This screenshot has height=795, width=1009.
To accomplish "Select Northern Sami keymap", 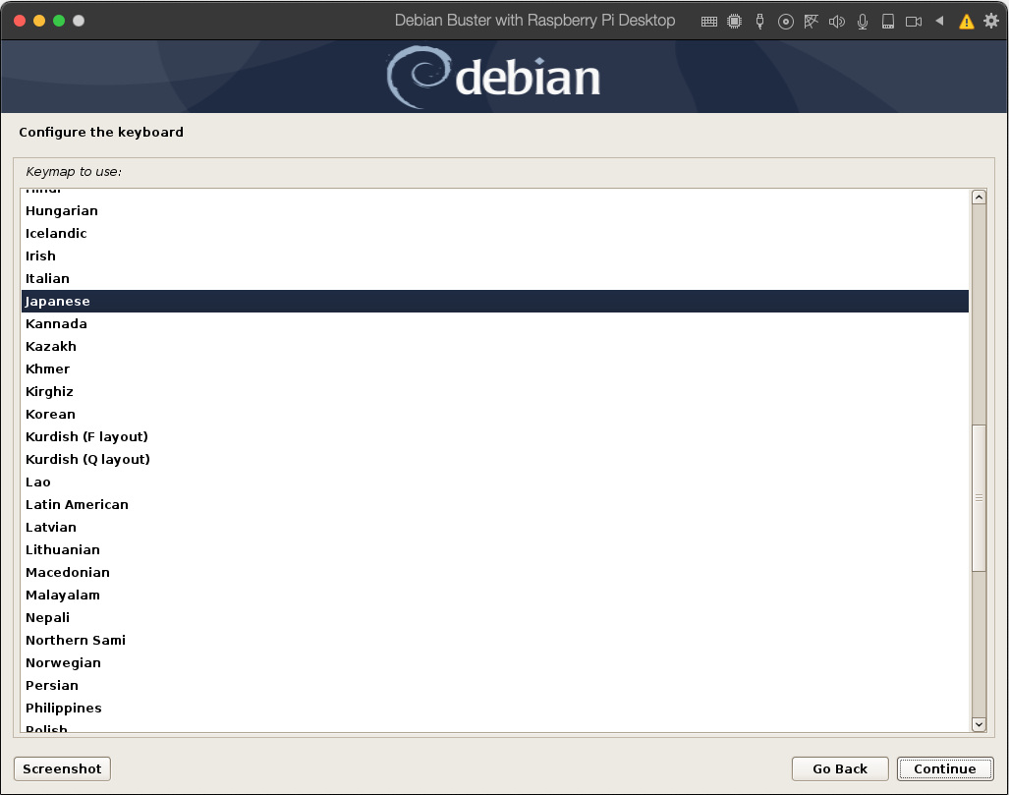I will pyautogui.click(x=495, y=640).
